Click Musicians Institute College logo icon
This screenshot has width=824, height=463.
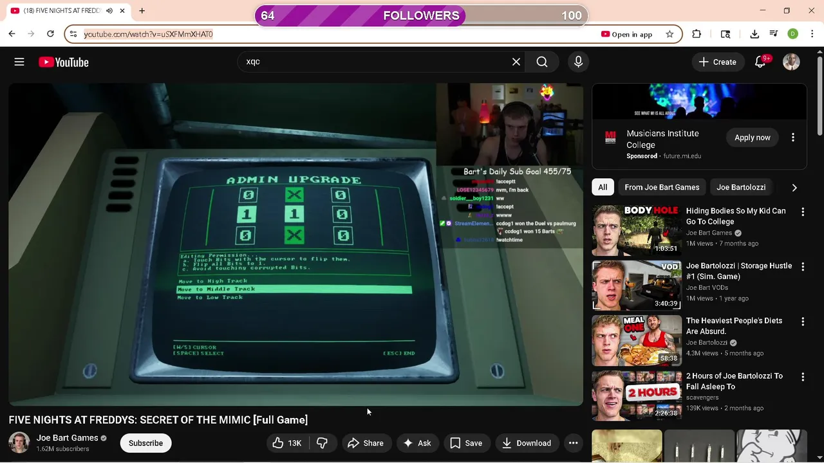(609, 138)
